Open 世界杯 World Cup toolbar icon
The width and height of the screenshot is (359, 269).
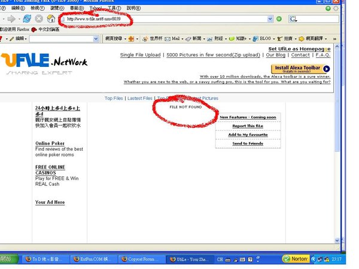145,39
